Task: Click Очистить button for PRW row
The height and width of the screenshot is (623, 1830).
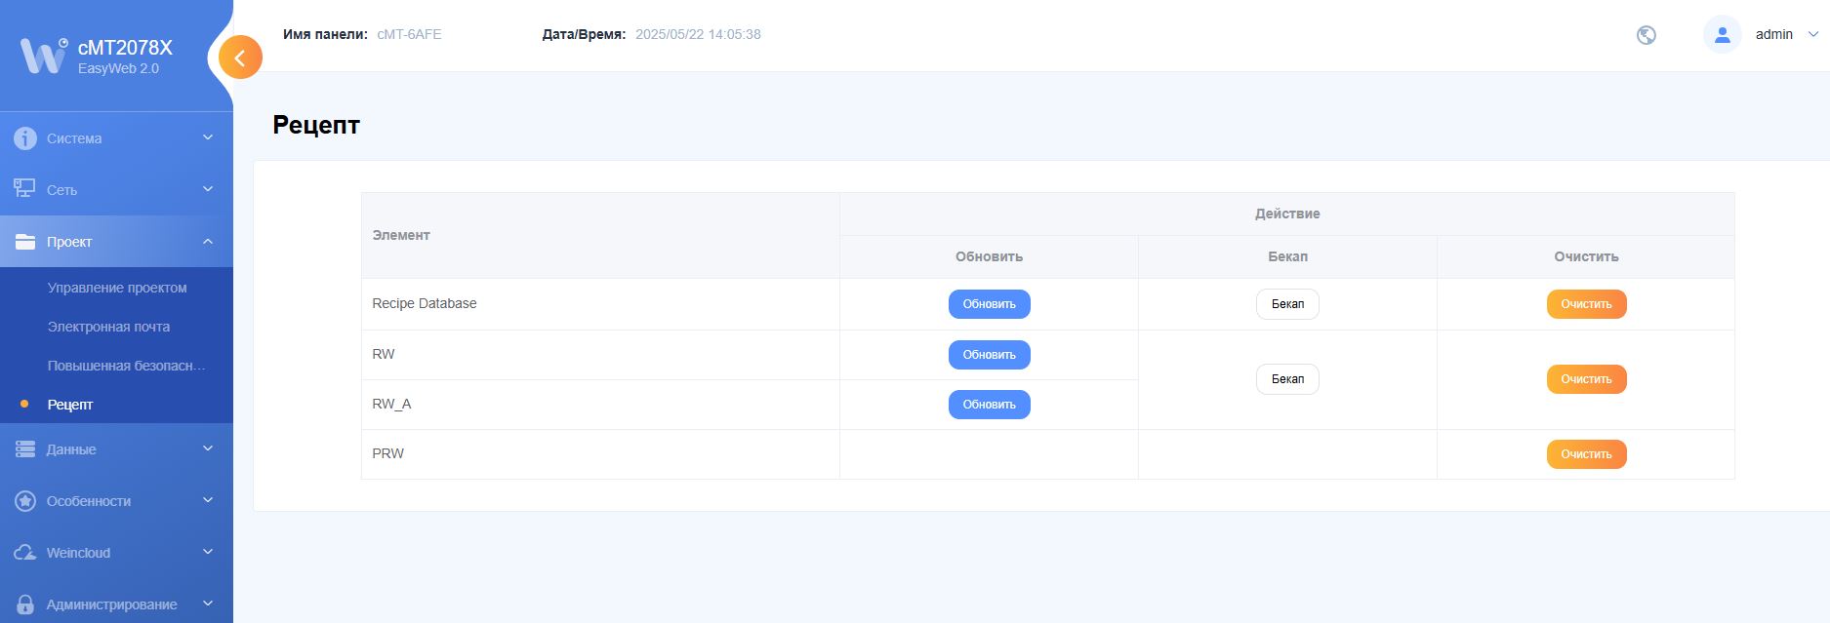Action: pos(1586,454)
